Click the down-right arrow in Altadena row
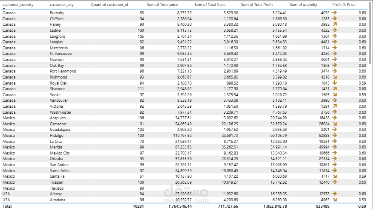Screen dimensions: 373x209 (335, 200)
